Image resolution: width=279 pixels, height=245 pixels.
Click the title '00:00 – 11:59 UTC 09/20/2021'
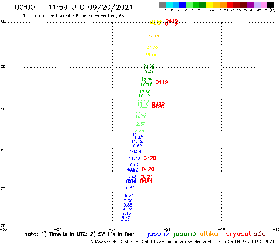coord(74,7)
